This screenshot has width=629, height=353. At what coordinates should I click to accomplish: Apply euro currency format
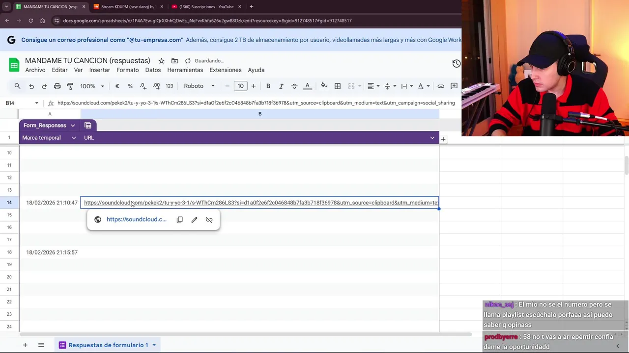click(x=117, y=86)
